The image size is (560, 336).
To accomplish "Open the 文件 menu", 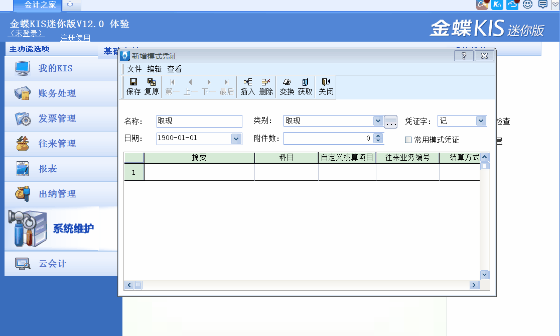I will point(134,69).
